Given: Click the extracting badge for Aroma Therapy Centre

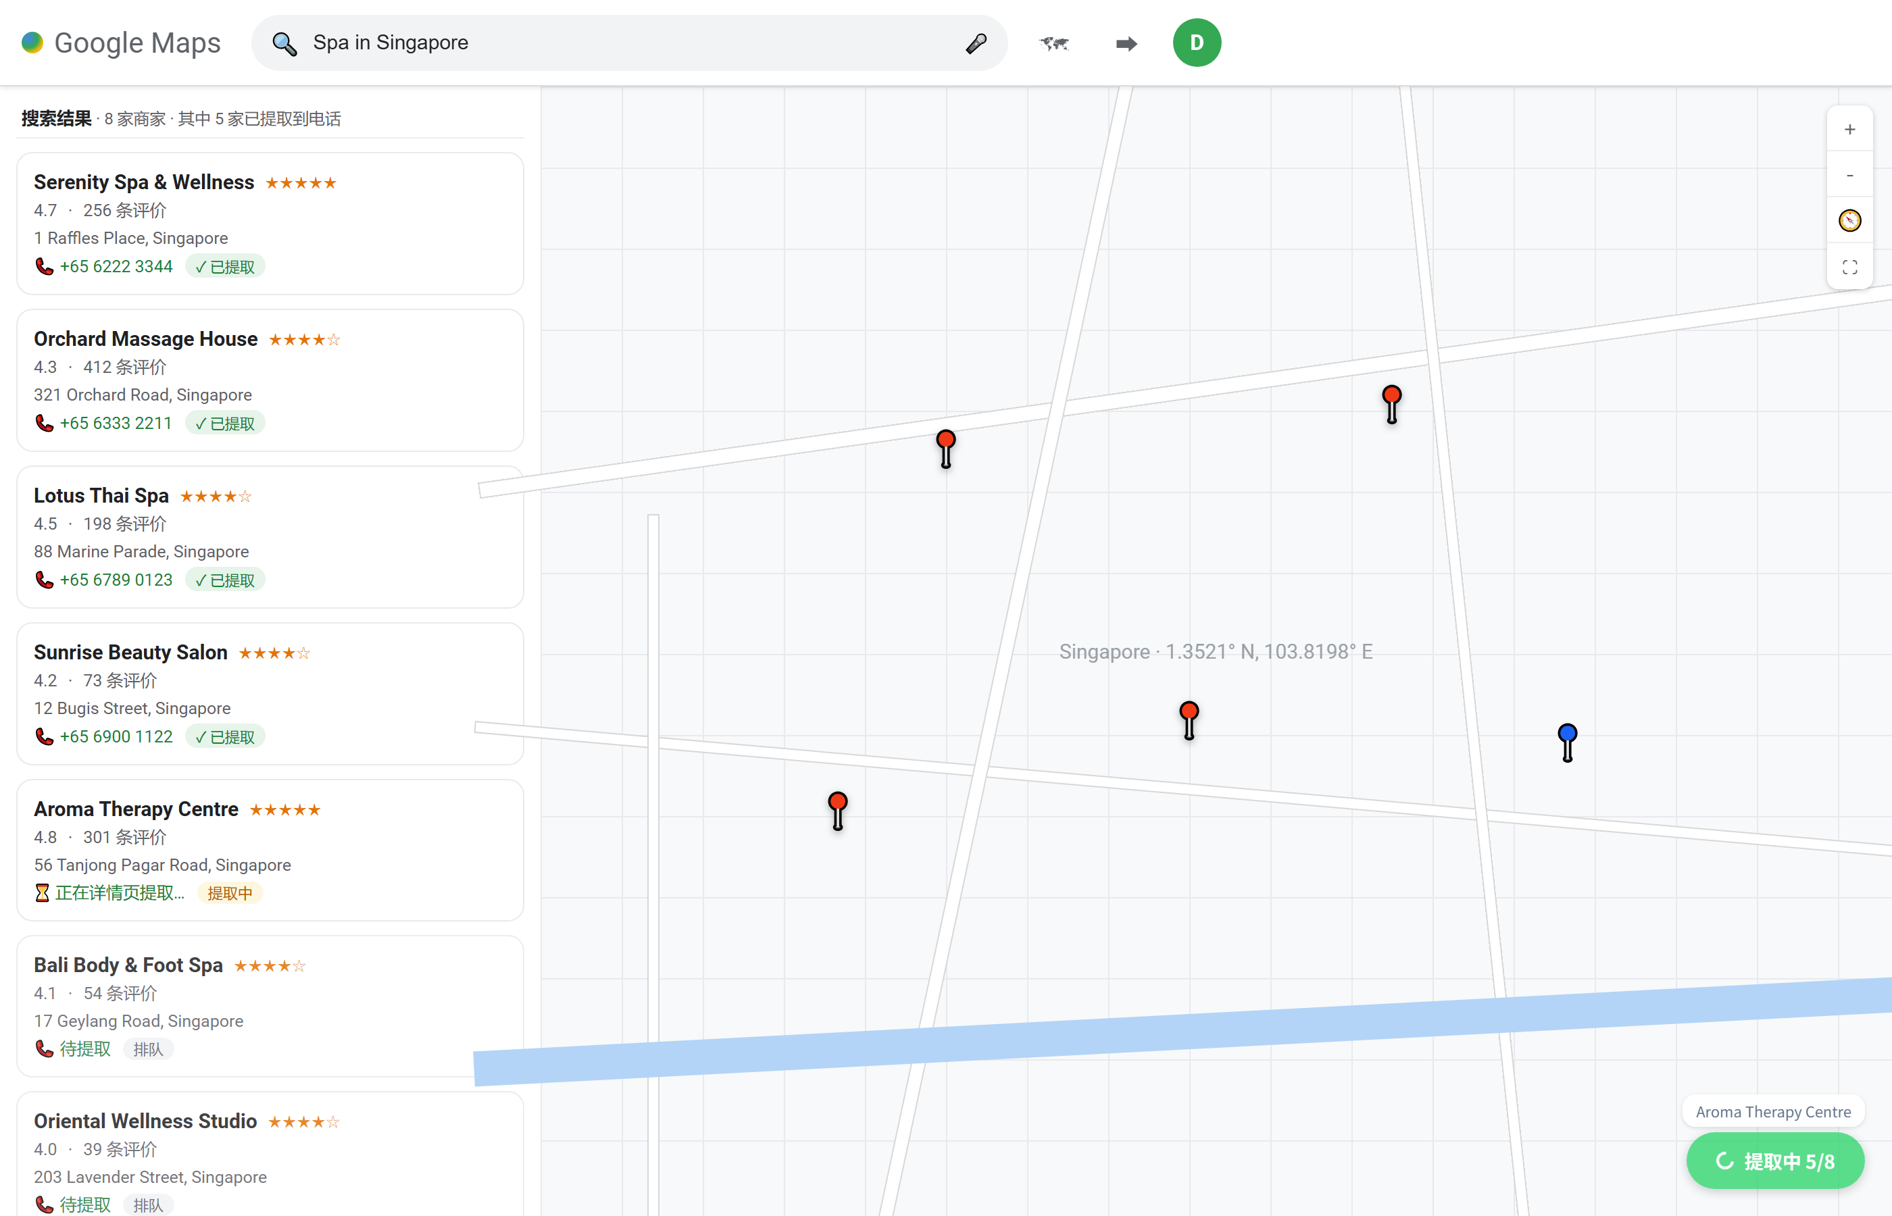Looking at the screenshot, I should click(x=230, y=893).
